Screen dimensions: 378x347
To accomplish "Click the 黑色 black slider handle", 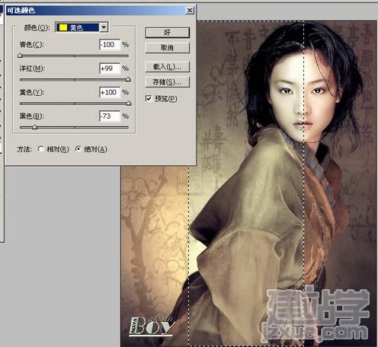I will [35, 127].
